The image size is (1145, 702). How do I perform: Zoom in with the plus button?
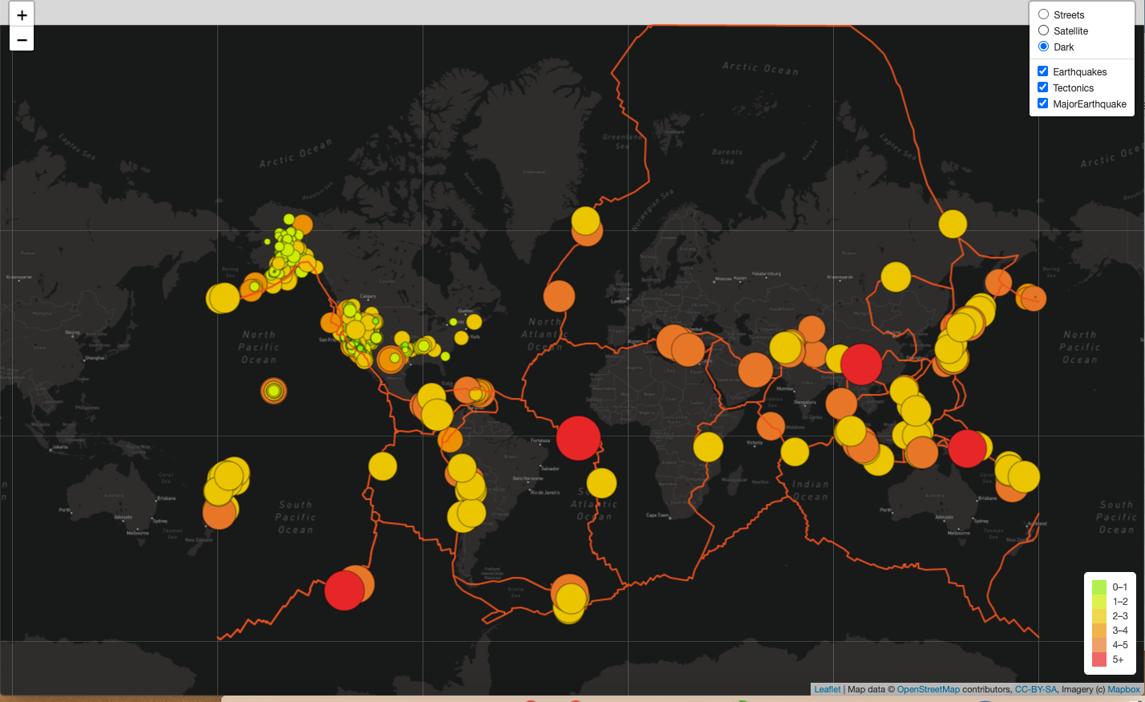[22, 14]
